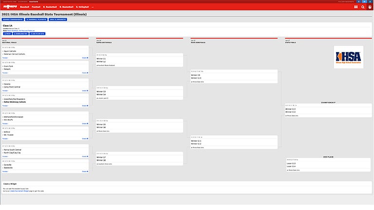Screen dimensions: 374x210
Task: Select team Newman Central Catholic
Action: point(14,54)
